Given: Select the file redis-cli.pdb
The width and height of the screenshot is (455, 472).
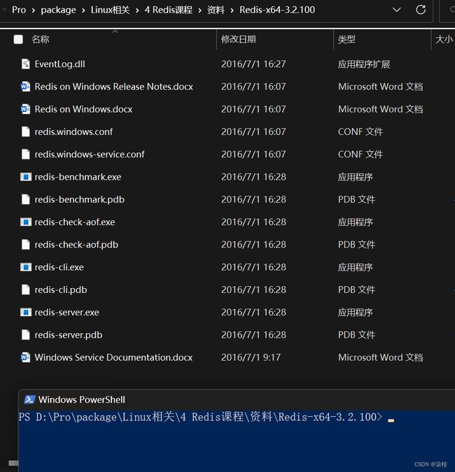Looking at the screenshot, I should pos(61,289).
